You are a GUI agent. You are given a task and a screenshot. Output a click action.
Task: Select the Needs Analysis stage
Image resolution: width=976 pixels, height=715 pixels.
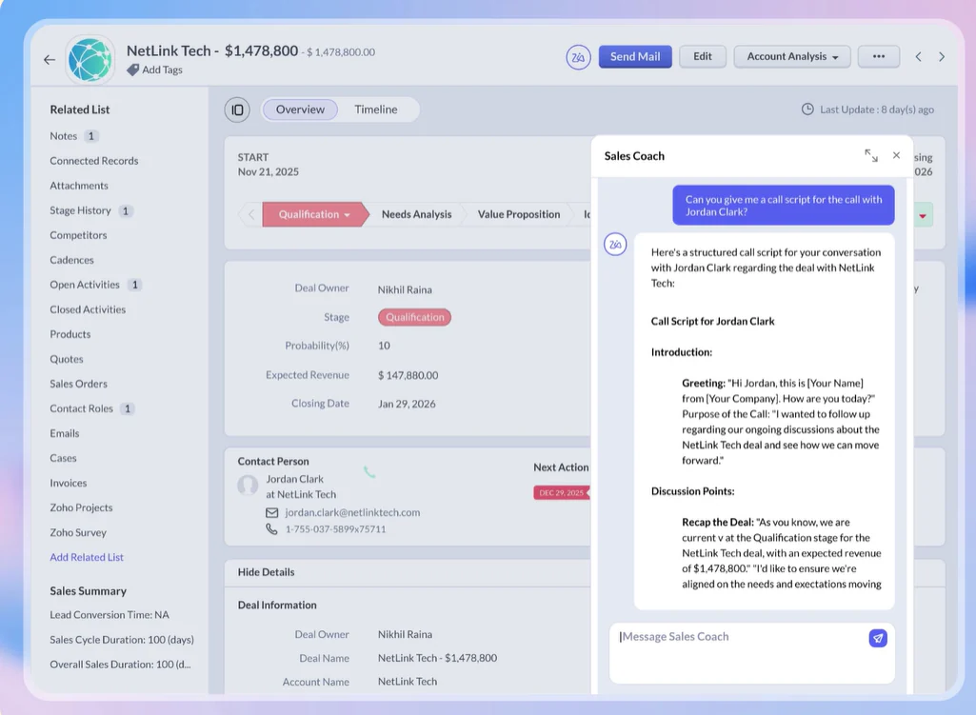[x=416, y=214]
